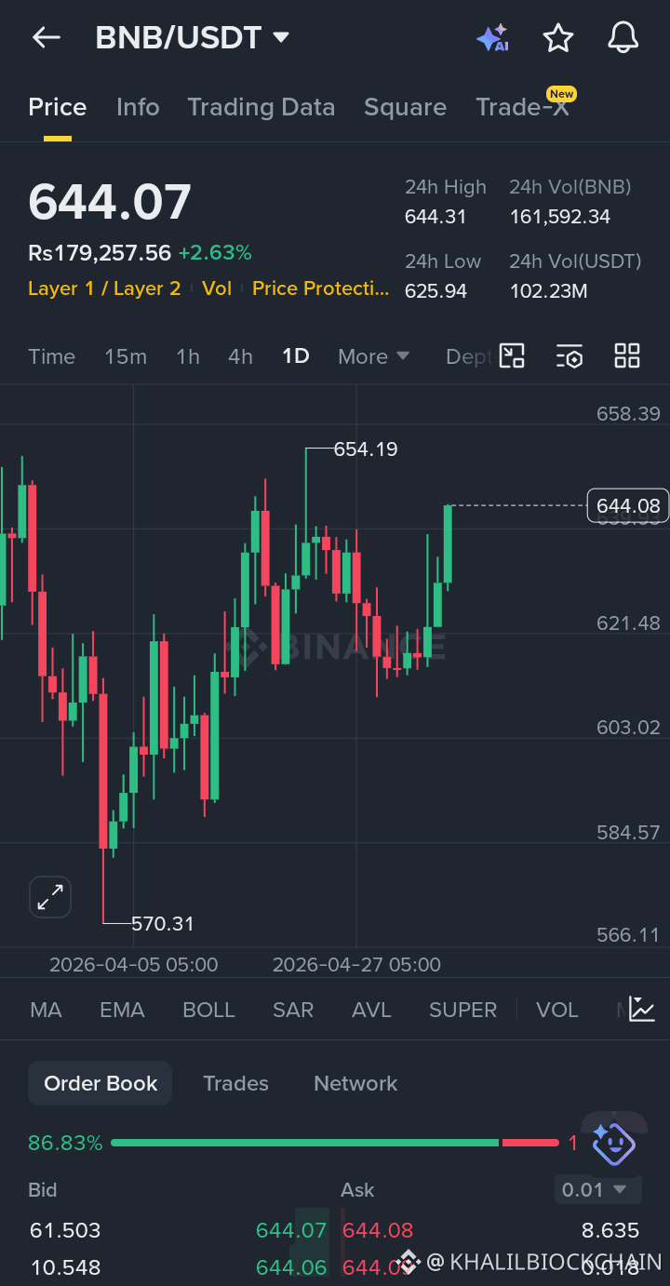Toggle the SAR indicator

tap(293, 1010)
